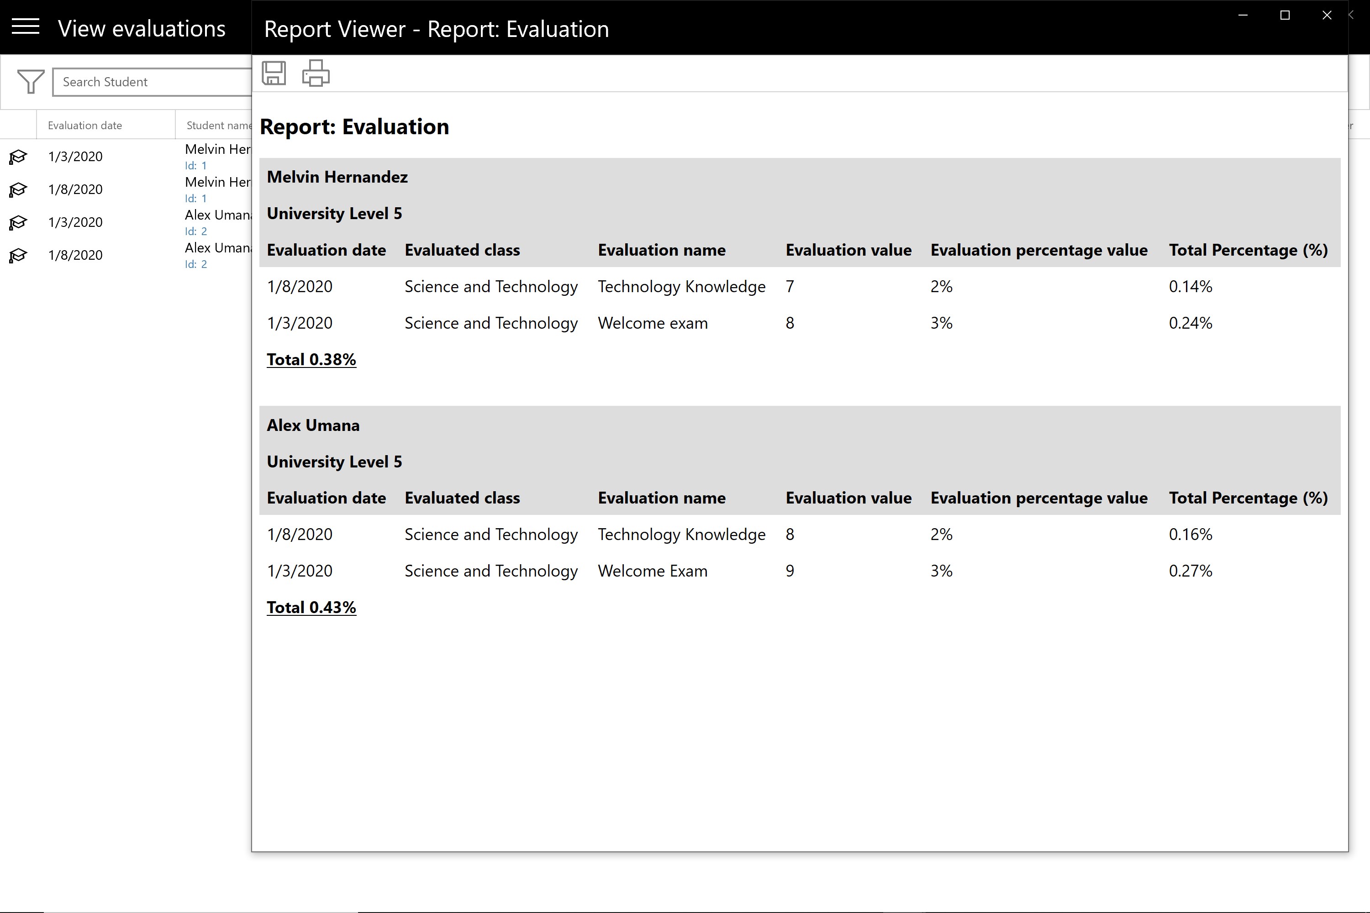Sort by Evaluation date column header
This screenshot has width=1370, height=913.
[x=85, y=125]
